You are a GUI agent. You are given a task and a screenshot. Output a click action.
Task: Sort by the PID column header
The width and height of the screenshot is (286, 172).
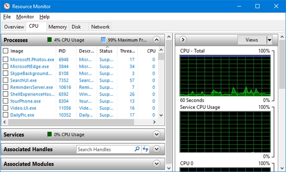(x=62, y=51)
